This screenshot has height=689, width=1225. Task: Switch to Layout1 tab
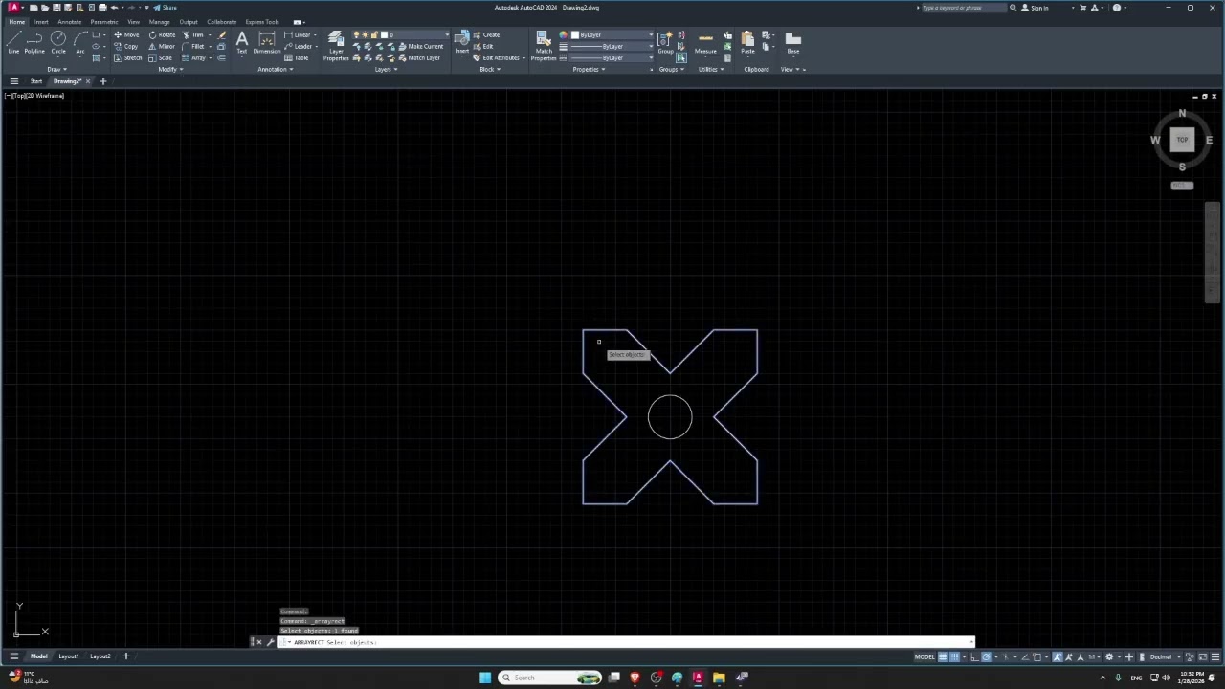(68, 656)
